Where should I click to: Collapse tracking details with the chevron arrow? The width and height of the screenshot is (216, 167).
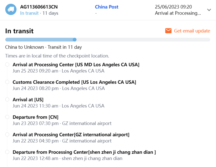click(209, 10)
